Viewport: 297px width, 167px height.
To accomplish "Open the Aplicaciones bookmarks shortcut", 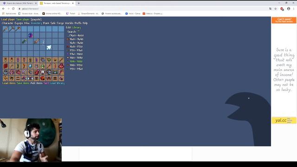I will pos(9,13).
